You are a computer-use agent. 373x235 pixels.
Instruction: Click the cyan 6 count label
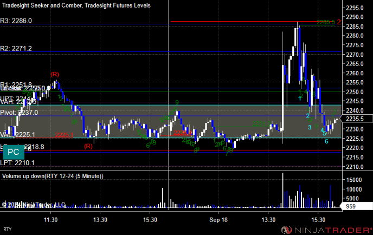[x=326, y=141]
